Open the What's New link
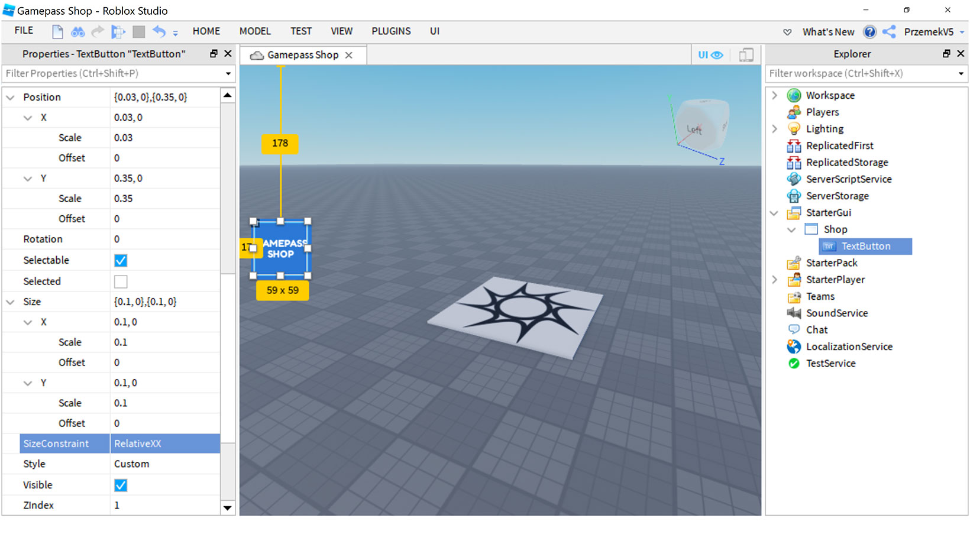The width and height of the screenshot is (970, 544). (x=828, y=32)
